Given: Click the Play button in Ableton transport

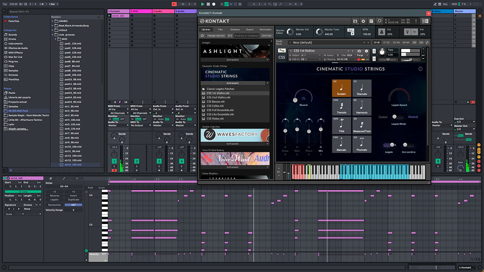Looking at the screenshot, I should click(x=202, y=4).
